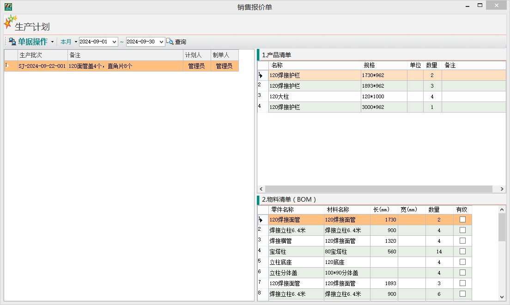This screenshot has width=510, height=305.
Task: Open the start date 2024-09-01 dropdown
Action: coord(114,42)
